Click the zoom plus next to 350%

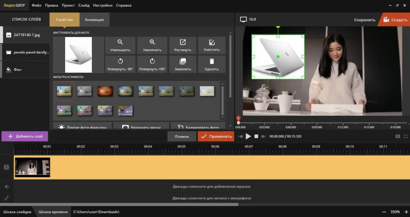point(406,212)
